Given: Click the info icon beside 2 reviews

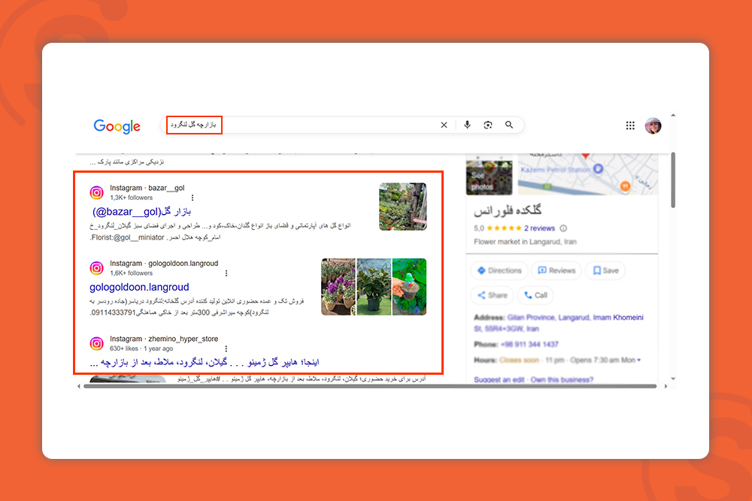Looking at the screenshot, I should (563, 228).
